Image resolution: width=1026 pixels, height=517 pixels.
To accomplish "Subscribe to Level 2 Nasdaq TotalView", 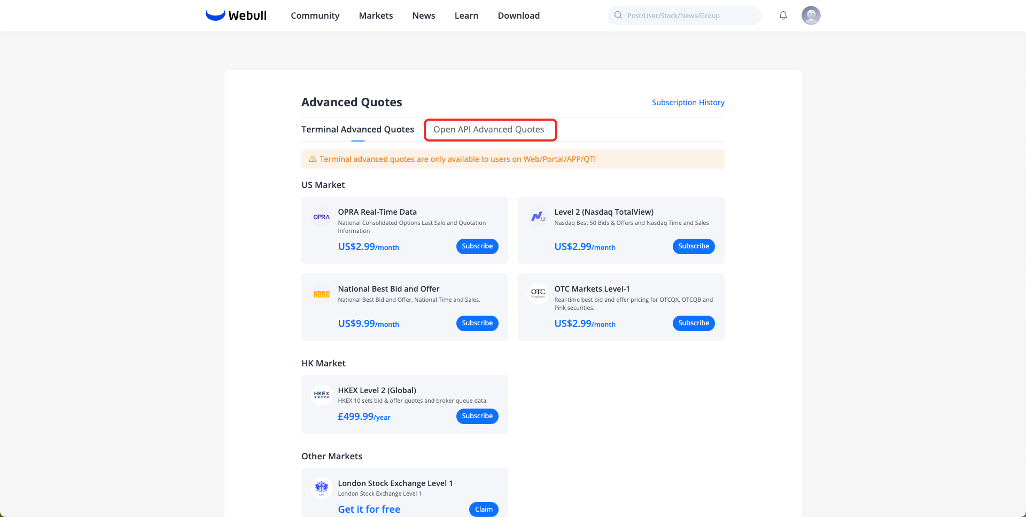I will pyautogui.click(x=694, y=246).
